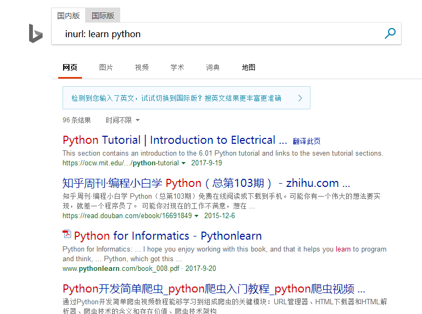Image resolution: width=422 pixels, height=314 pixels.
Task: Select the 国内版 tab
Action: point(68,16)
